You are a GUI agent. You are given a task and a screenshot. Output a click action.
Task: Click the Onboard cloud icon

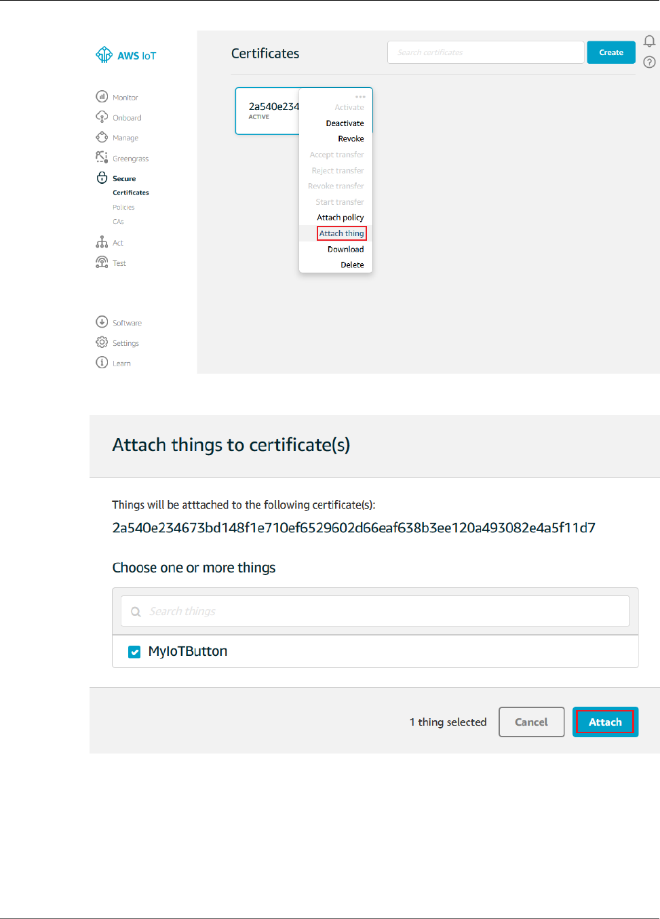(x=102, y=117)
